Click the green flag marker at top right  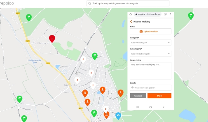(191, 16)
